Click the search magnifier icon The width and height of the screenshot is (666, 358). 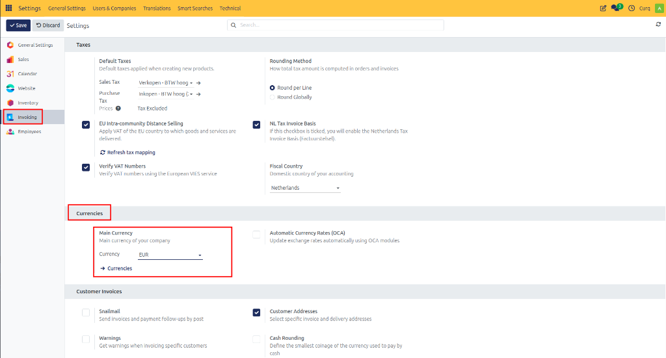pyautogui.click(x=233, y=25)
